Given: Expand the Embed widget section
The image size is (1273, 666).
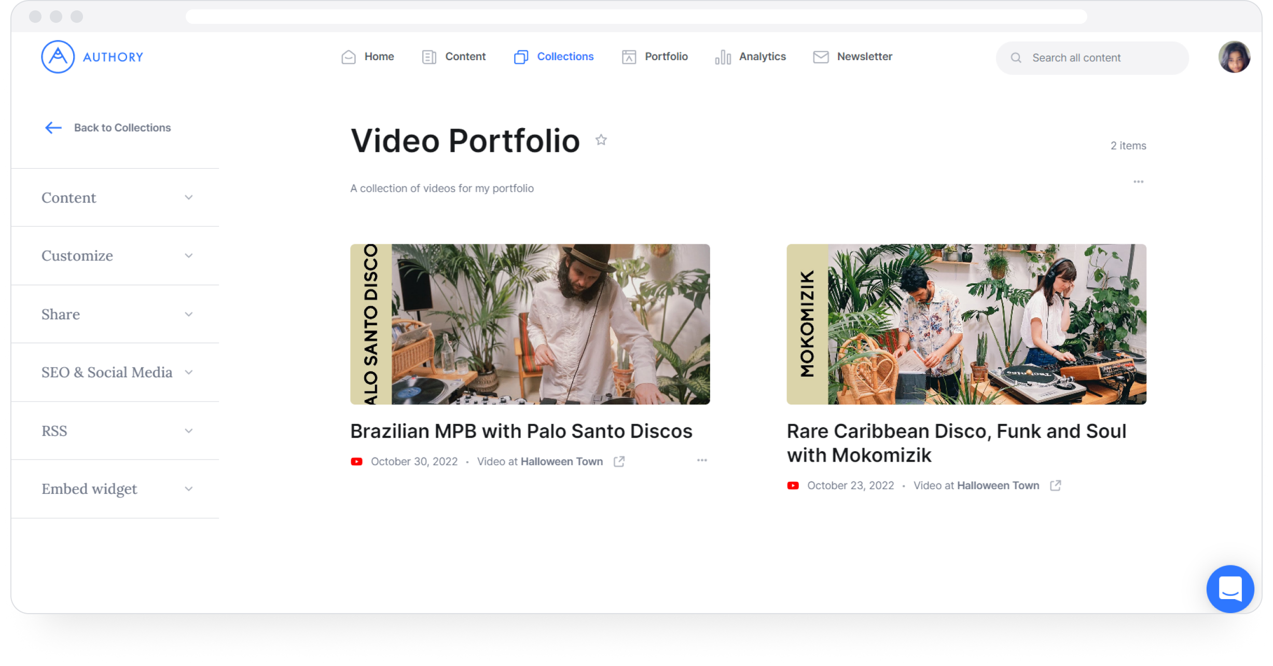Looking at the screenshot, I should click(115, 489).
